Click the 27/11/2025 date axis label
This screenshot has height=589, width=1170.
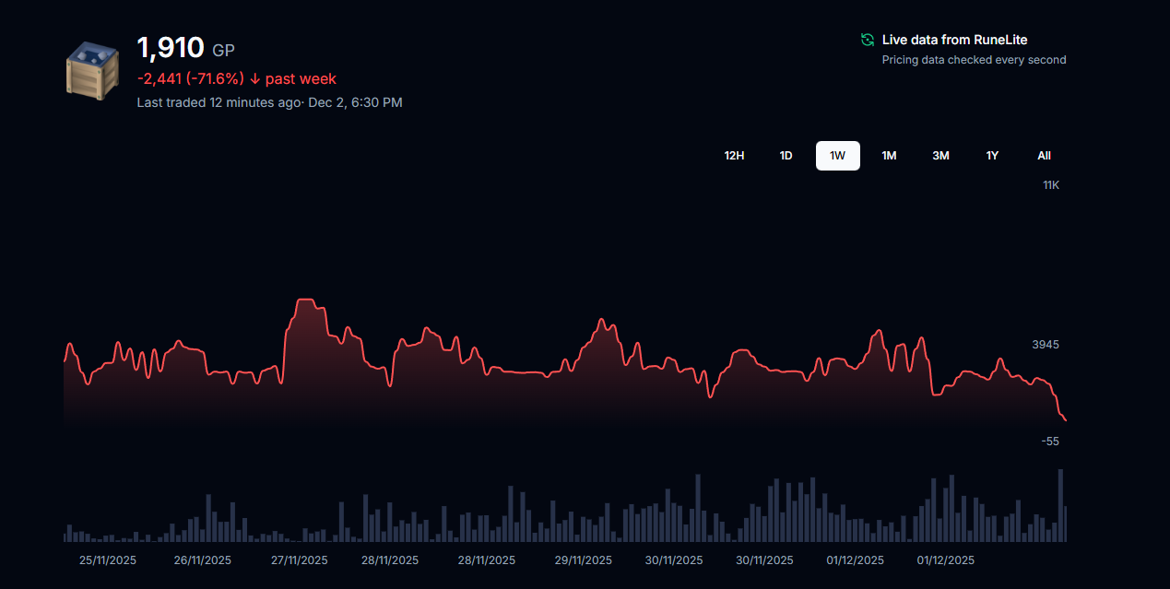pyautogui.click(x=299, y=560)
